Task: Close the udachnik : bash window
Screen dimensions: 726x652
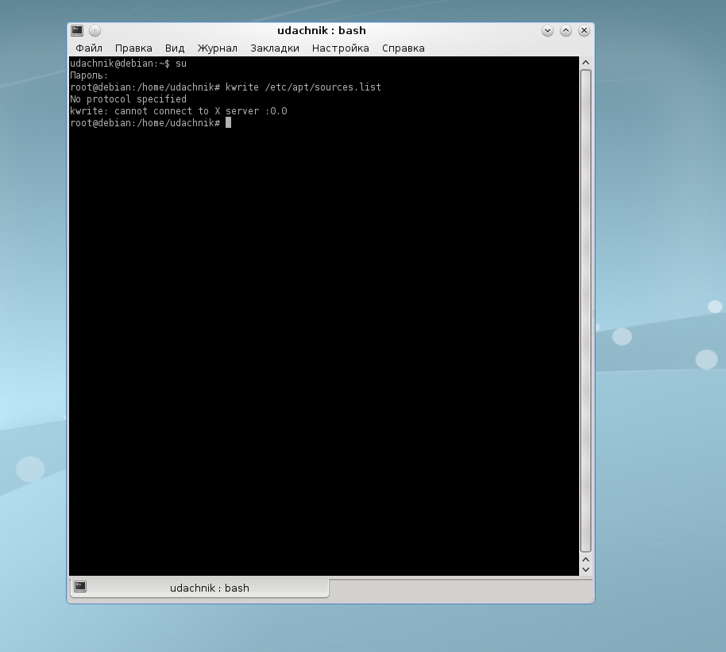Action: click(584, 31)
